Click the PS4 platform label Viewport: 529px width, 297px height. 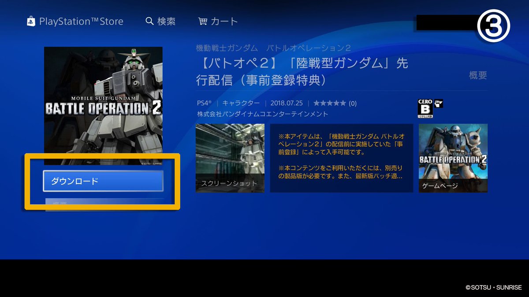click(204, 103)
